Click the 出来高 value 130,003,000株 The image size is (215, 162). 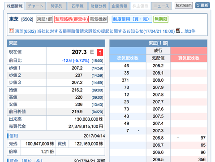click(x=89, y=119)
